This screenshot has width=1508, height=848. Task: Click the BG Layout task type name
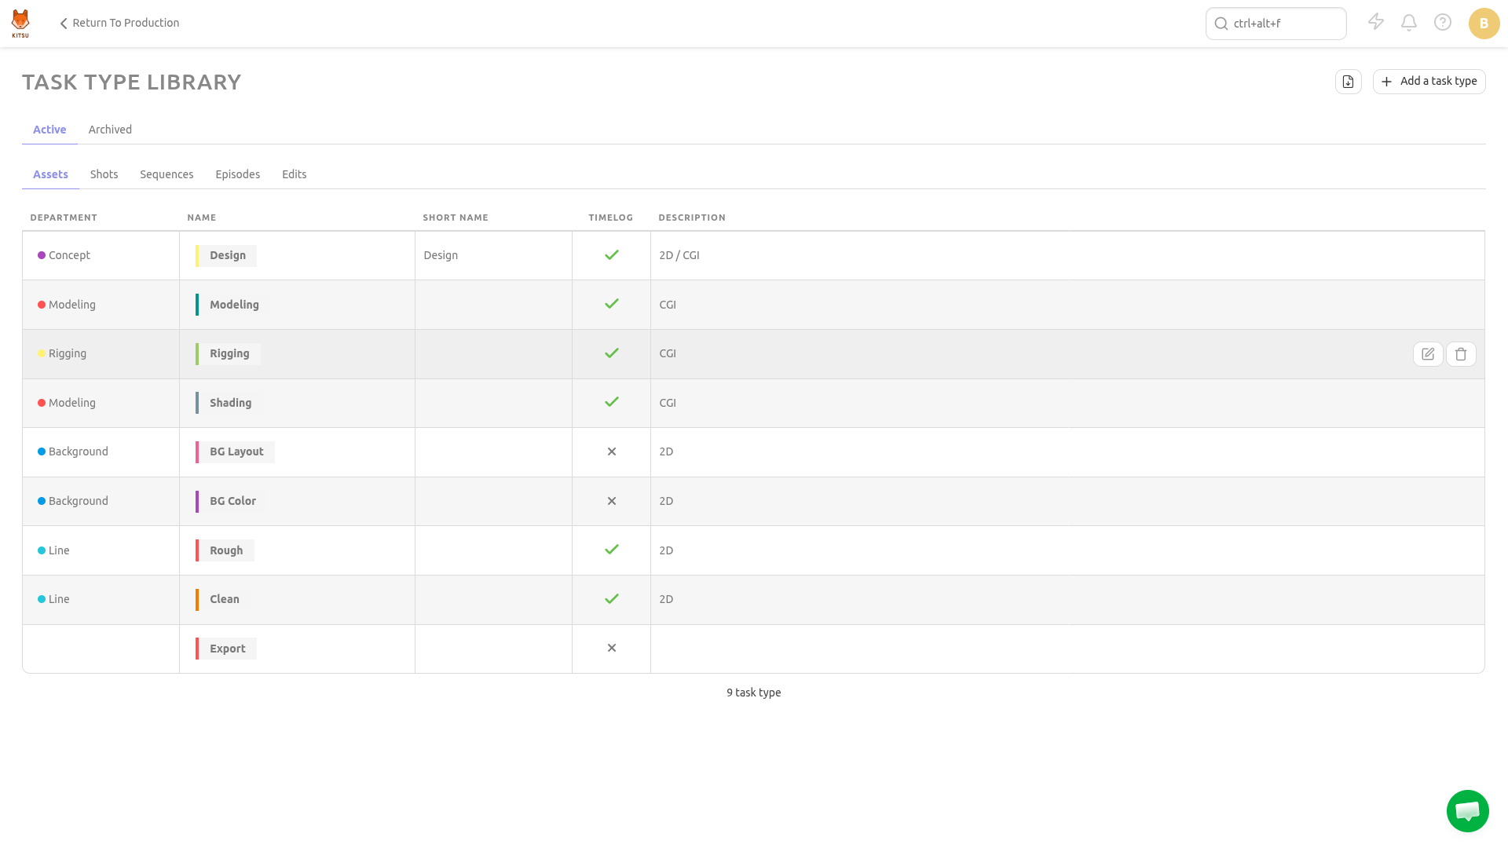236,451
